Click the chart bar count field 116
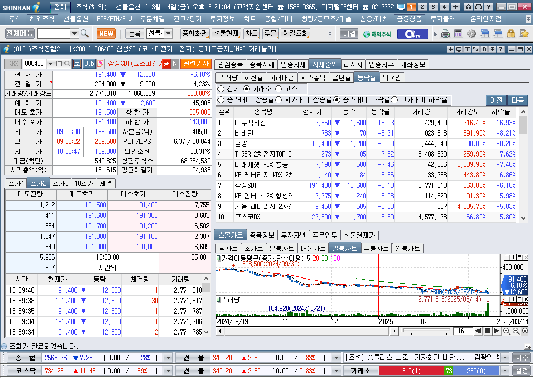533x378 pixels. (462, 331)
